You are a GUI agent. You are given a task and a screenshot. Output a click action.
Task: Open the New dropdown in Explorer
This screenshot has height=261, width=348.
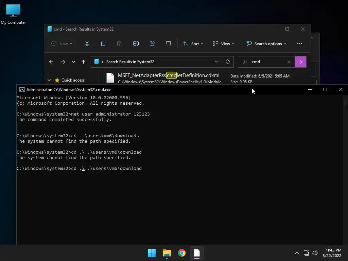coord(62,44)
